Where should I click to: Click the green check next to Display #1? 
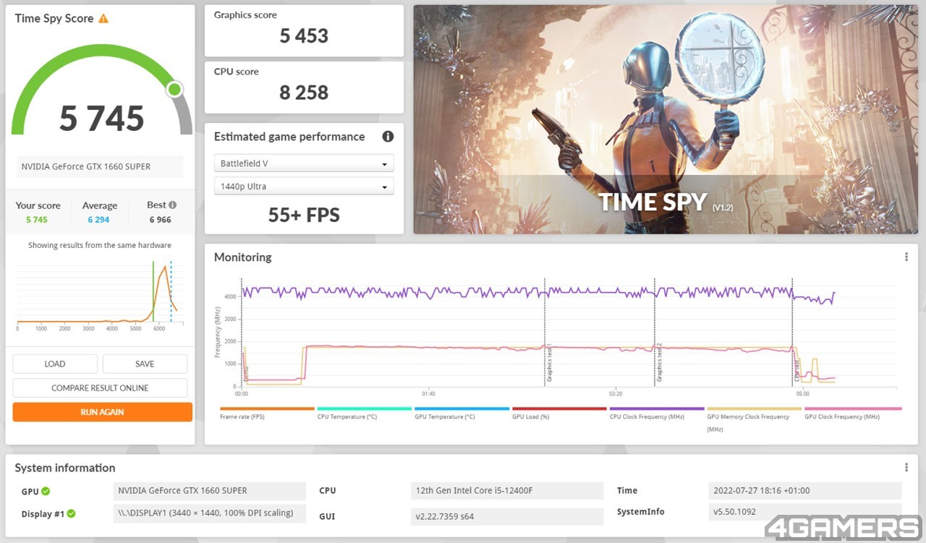click(71, 514)
